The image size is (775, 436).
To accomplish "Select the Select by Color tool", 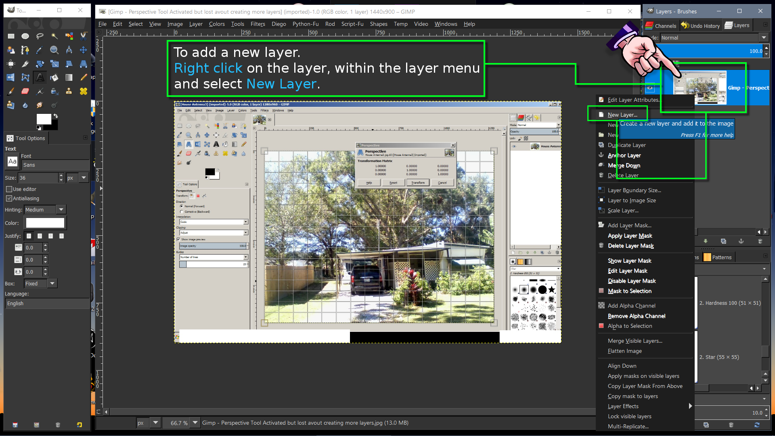I will pyautogui.click(x=69, y=36).
